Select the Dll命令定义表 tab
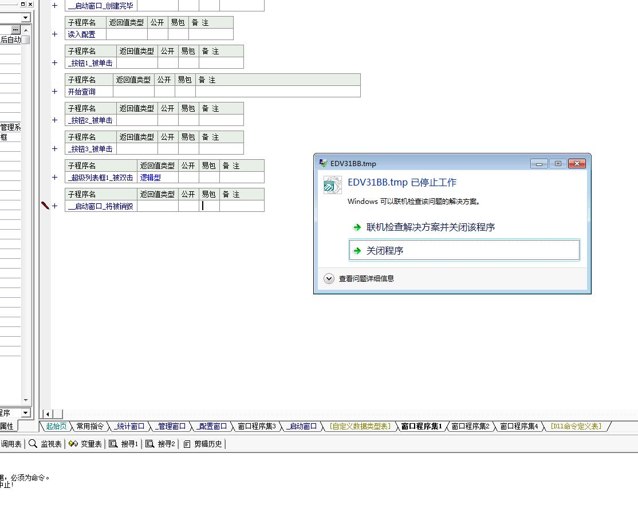The width and height of the screenshot is (638, 524). coord(576,426)
